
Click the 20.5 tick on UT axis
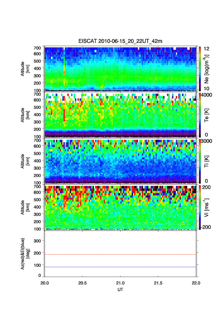[83, 283]
